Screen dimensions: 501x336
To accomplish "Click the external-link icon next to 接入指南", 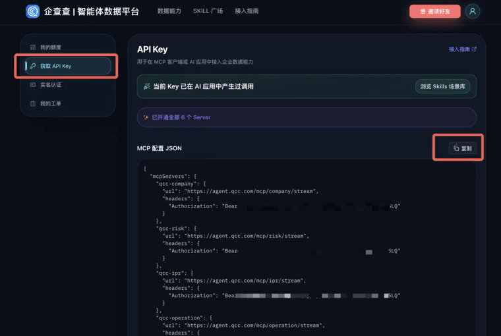I will tap(474, 49).
